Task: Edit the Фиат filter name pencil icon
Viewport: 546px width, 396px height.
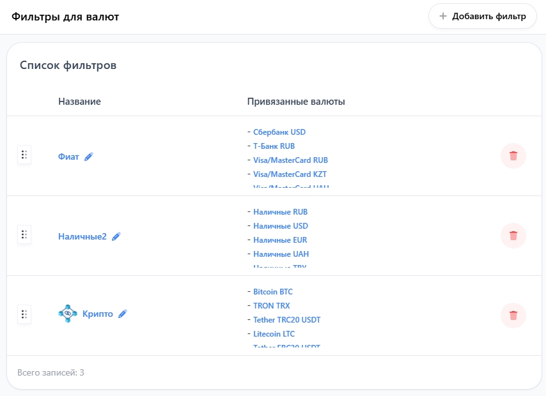Action: pyautogui.click(x=89, y=156)
